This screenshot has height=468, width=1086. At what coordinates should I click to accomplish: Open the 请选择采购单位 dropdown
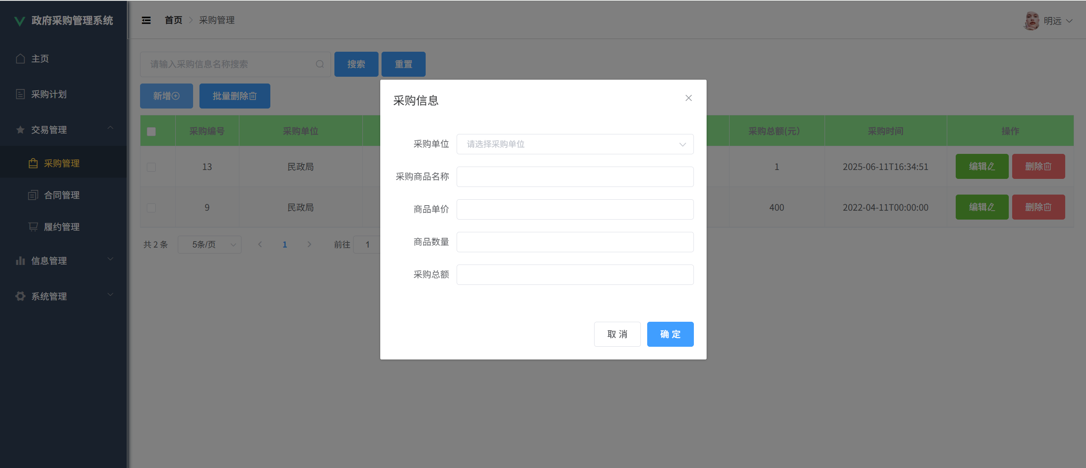coord(575,144)
